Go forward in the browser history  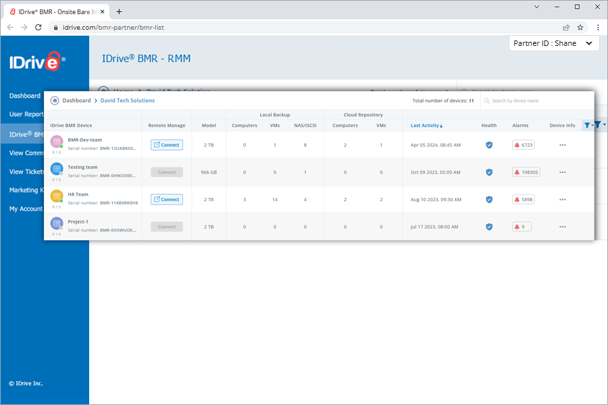pos(24,27)
